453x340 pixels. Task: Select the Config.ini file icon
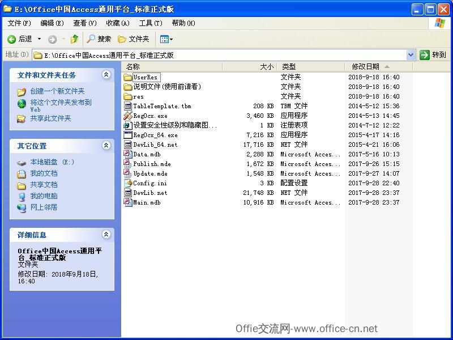128,183
